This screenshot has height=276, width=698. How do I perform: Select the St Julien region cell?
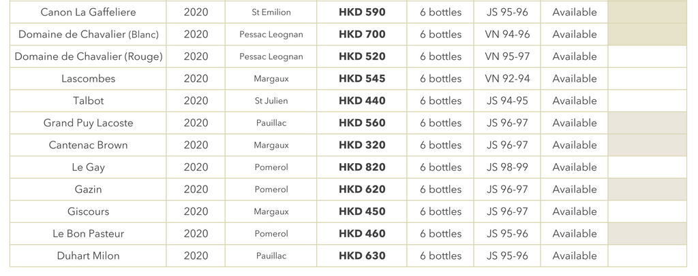[x=271, y=101]
